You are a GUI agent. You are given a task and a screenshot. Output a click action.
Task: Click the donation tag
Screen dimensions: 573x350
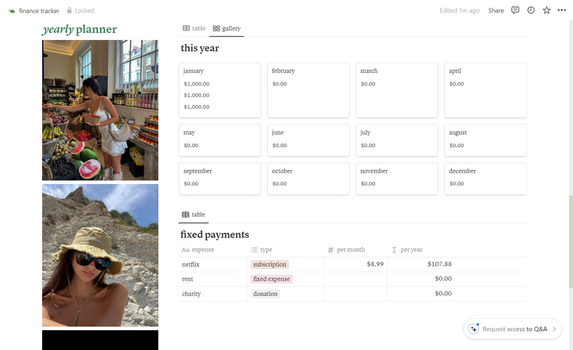(265, 294)
